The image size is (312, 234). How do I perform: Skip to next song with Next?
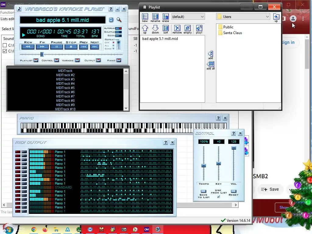pos(94,47)
